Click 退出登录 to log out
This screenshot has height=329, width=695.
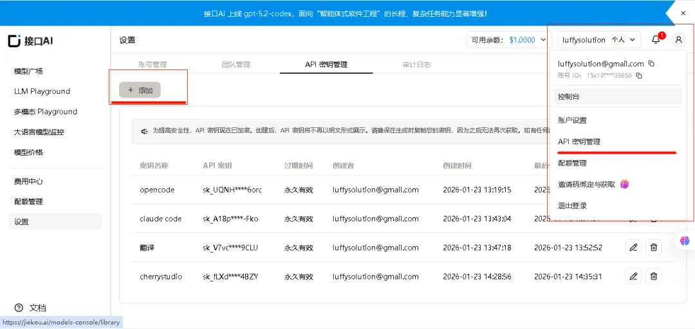pyautogui.click(x=572, y=206)
